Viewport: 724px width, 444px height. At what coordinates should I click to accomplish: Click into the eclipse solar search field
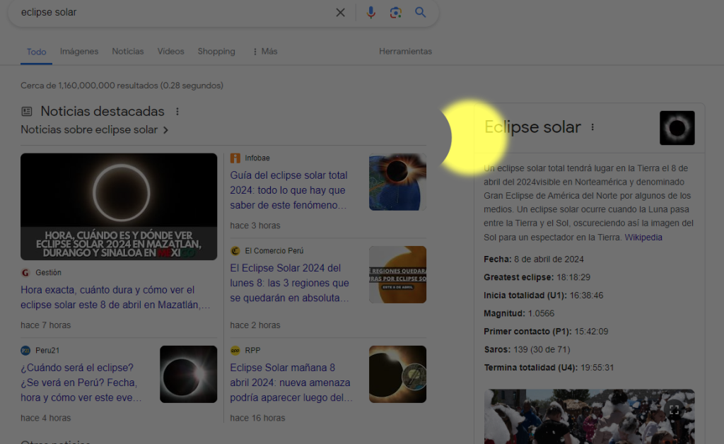(170, 13)
